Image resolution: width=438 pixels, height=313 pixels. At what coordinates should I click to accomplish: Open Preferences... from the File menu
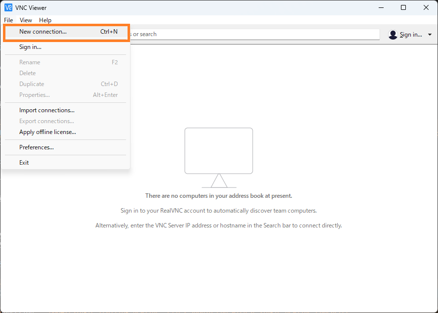click(x=66, y=147)
